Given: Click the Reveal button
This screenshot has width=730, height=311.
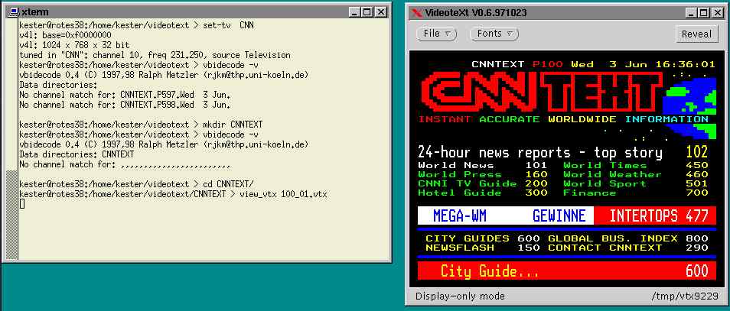Looking at the screenshot, I should [x=696, y=34].
